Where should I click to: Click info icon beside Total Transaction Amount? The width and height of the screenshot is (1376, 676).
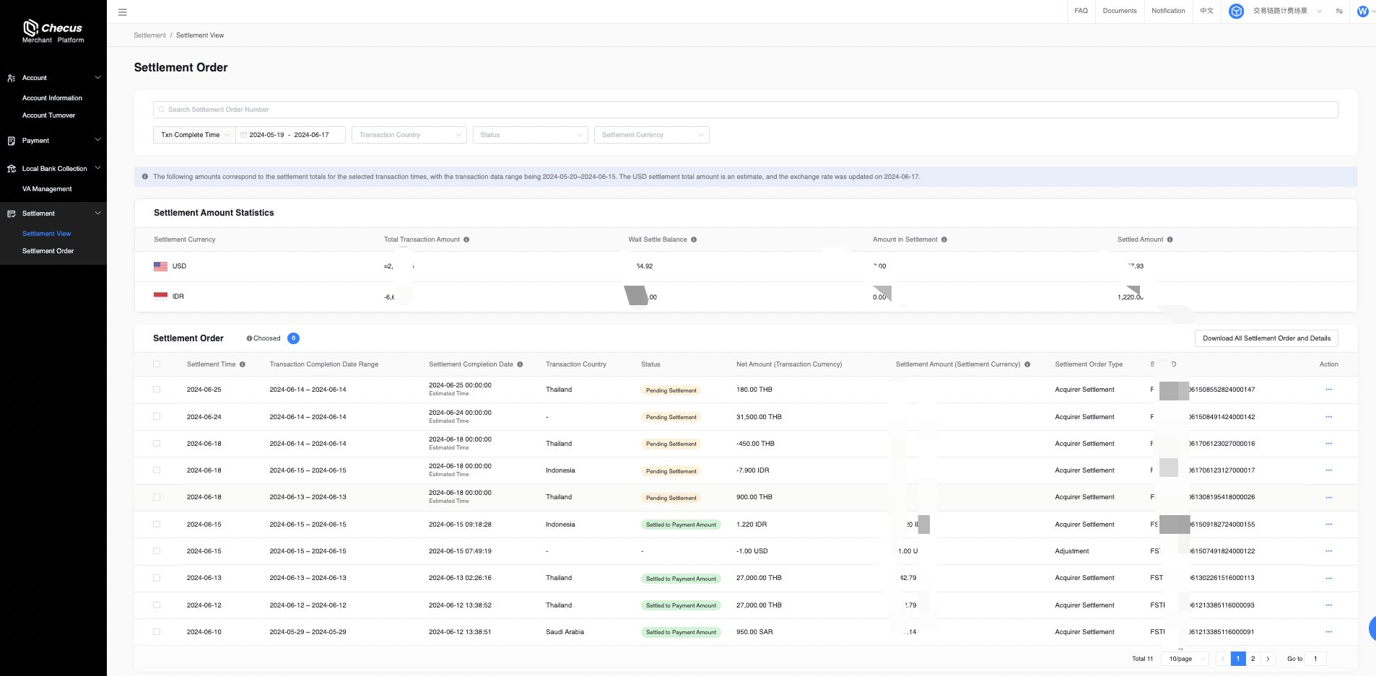(466, 240)
